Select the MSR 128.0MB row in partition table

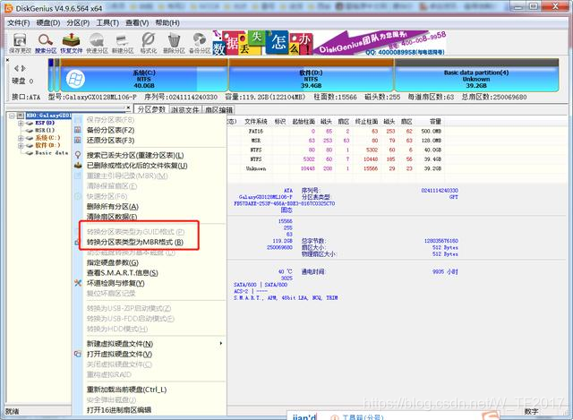pos(336,141)
